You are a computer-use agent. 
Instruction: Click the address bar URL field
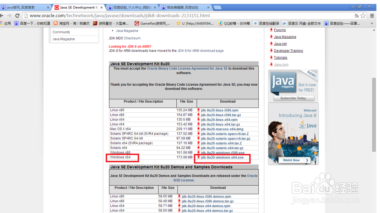coord(189,16)
